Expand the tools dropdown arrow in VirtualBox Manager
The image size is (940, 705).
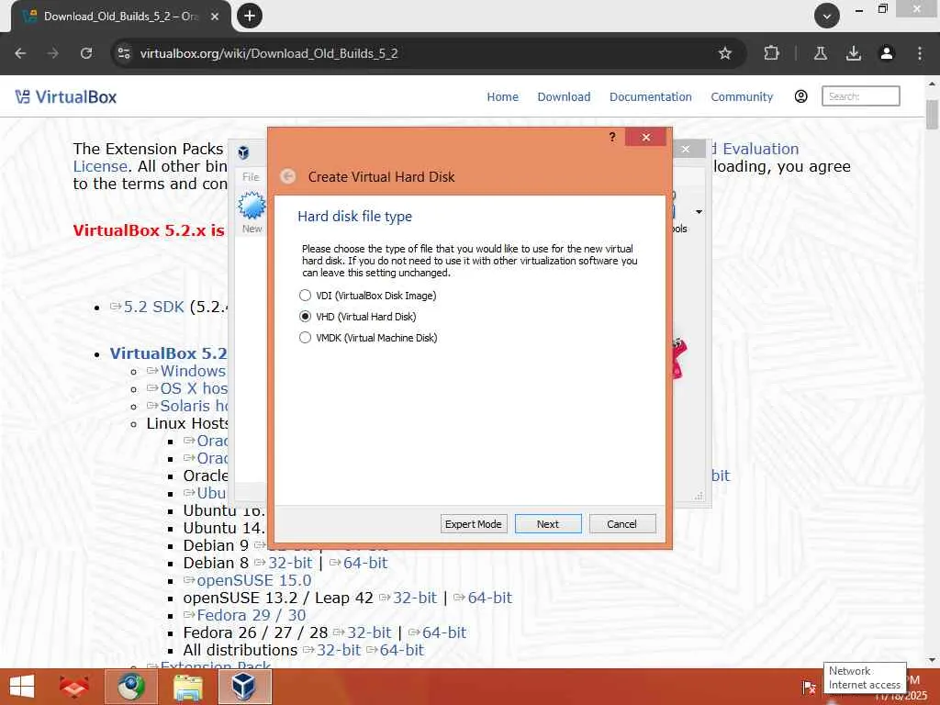tap(699, 212)
